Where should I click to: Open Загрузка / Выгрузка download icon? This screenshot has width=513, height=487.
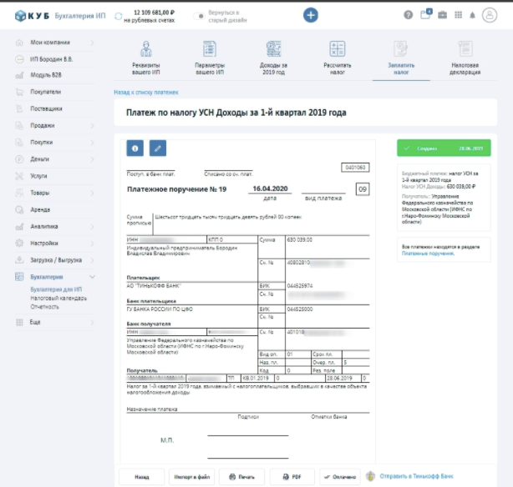[x=19, y=260]
